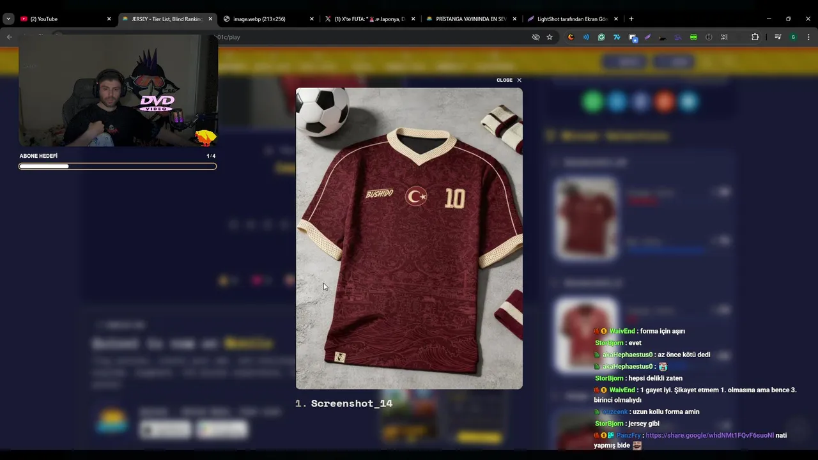This screenshot has height=460, width=818.
Task: Select the JERSEY - Tier List tab
Action: (166, 19)
